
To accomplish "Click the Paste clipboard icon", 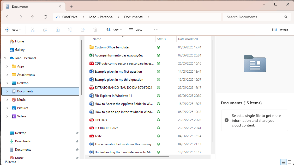I will click(x=58, y=30).
